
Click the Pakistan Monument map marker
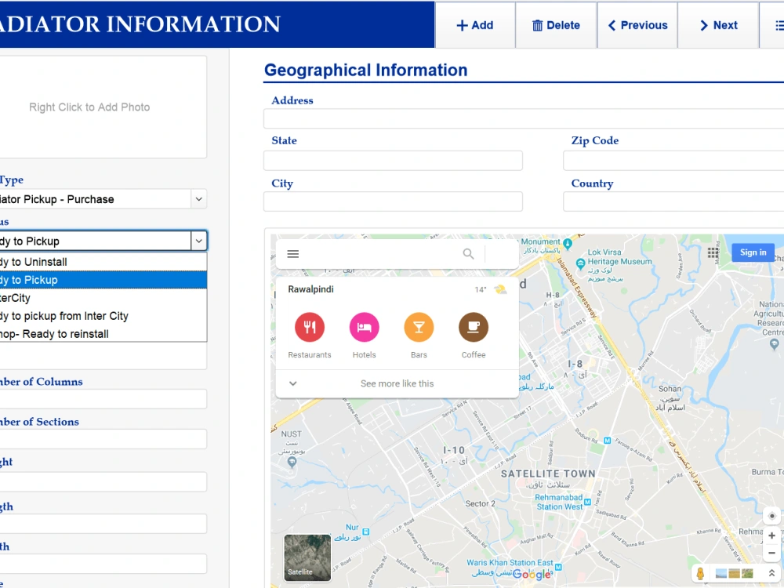click(x=568, y=243)
